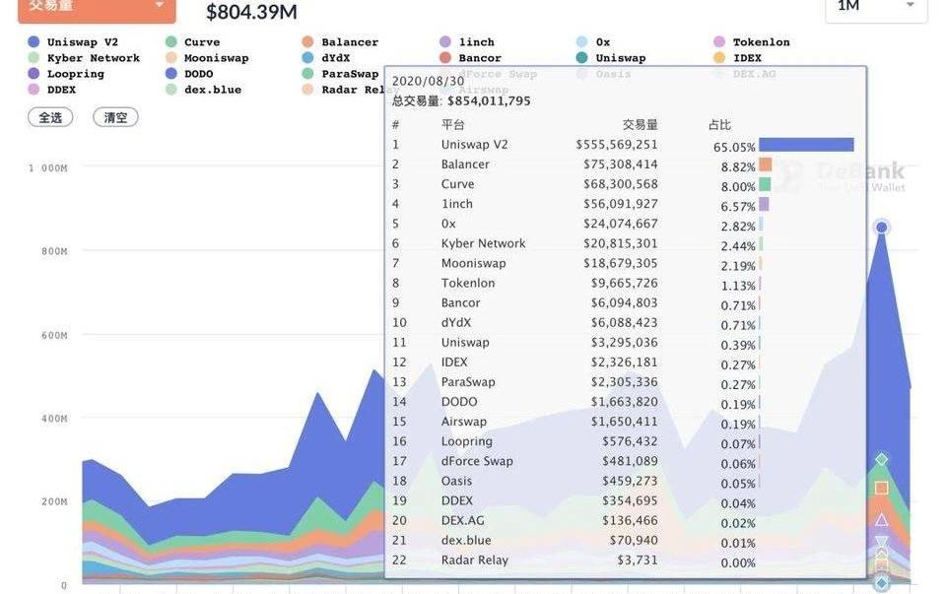
Task: Click the Uniswap V2 peak data point
Action: (x=881, y=228)
